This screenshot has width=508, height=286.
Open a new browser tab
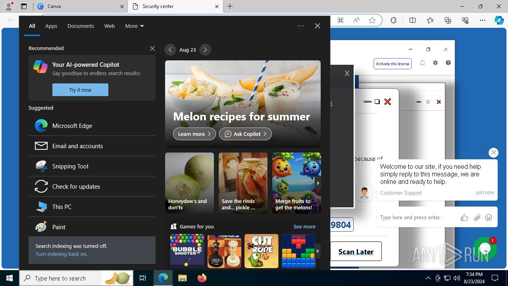pos(230,6)
